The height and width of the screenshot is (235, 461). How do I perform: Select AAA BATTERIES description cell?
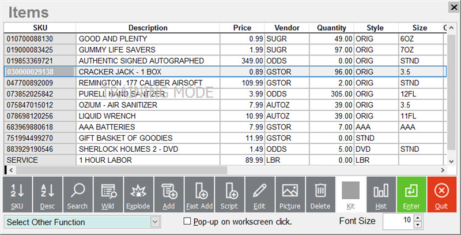click(148, 127)
